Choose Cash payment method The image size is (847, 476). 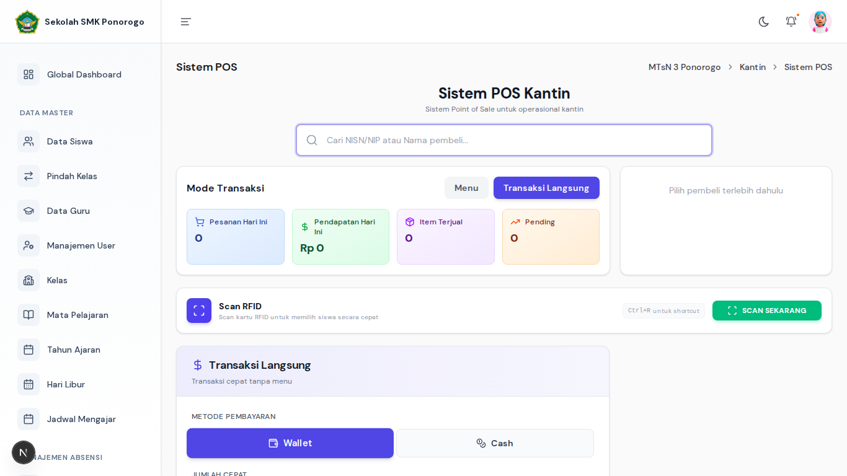click(x=495, y=443)
